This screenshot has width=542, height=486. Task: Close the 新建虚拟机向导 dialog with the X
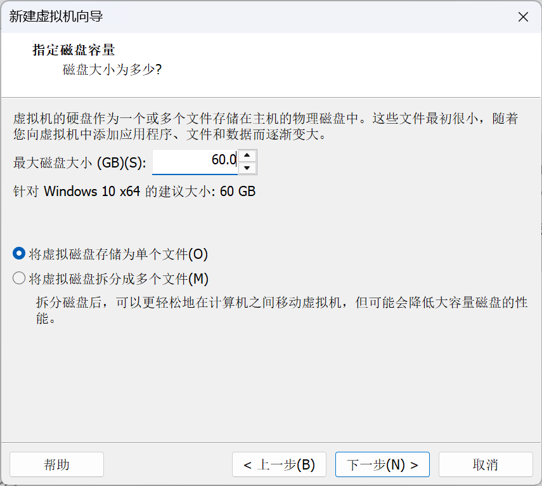tap(524, 16)
